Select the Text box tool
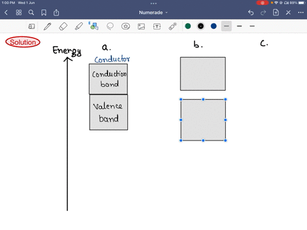 click(157, 26)
